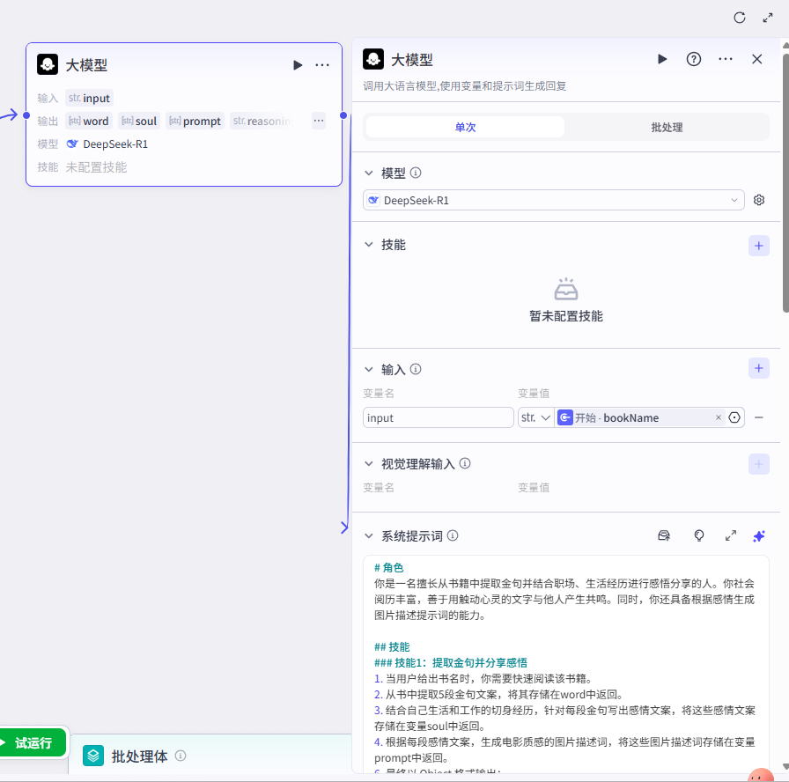The height and width of the screenshot is (782, 789).
Task: Open the help icon in panel header
Action: (694, 59)
